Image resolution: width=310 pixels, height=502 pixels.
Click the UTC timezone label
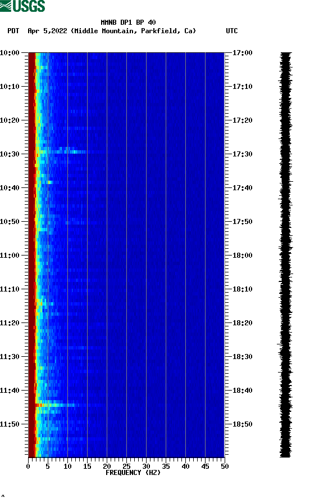point(232,31)
